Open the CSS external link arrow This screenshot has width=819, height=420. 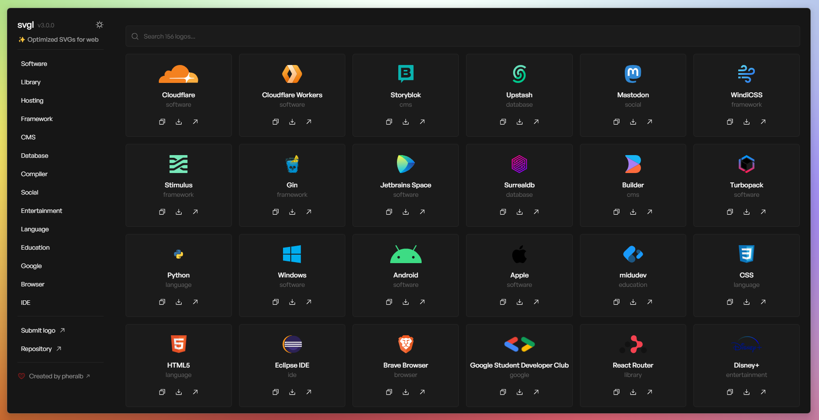[x=763, y=302]
